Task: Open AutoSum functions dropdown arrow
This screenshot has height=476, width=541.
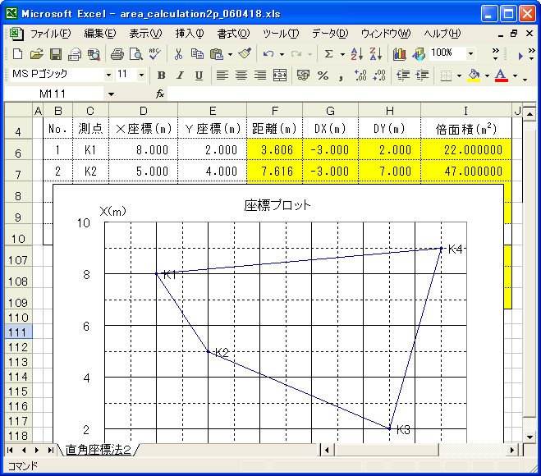Action: [x=342, y=54]
